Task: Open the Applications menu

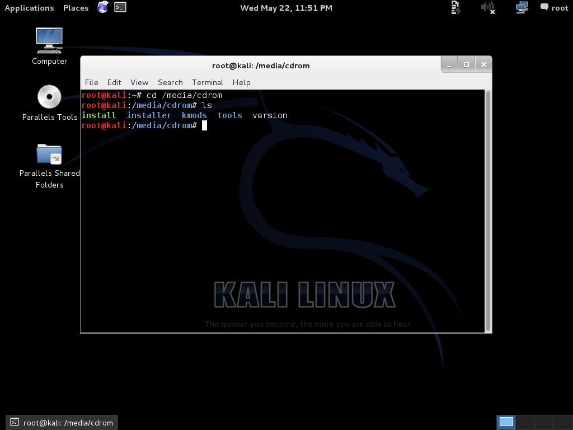Action: (29, 8)
